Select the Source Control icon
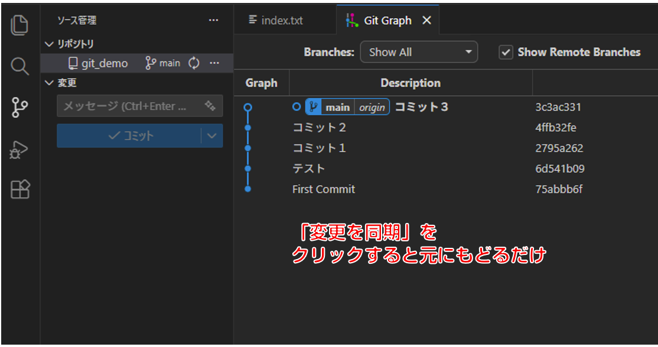The height and width of the screenshot is (347, 658). point(20,107)
